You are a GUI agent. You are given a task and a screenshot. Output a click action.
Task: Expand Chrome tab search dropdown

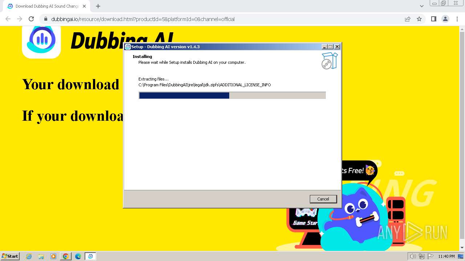[421, 6]
